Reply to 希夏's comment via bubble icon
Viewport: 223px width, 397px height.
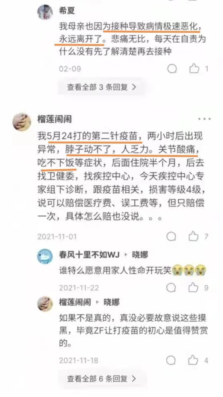[x=172, y=69]
